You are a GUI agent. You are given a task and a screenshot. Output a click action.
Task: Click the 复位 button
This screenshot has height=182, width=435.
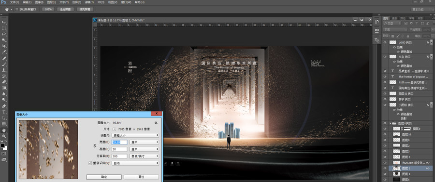(141, 177)
